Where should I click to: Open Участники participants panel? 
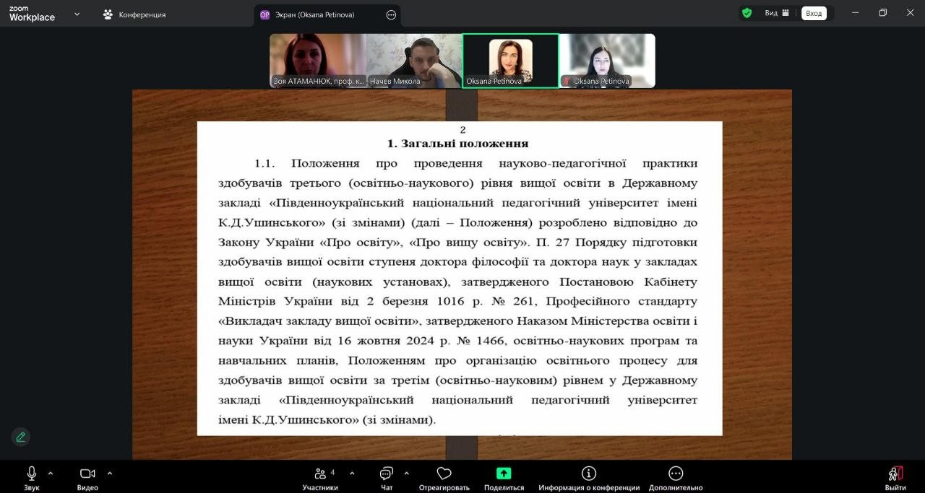click(319, 474)
